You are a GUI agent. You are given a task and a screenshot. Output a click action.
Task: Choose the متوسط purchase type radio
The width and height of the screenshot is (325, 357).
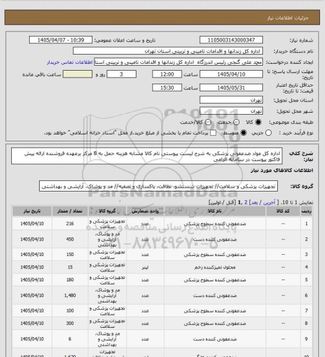244,133
